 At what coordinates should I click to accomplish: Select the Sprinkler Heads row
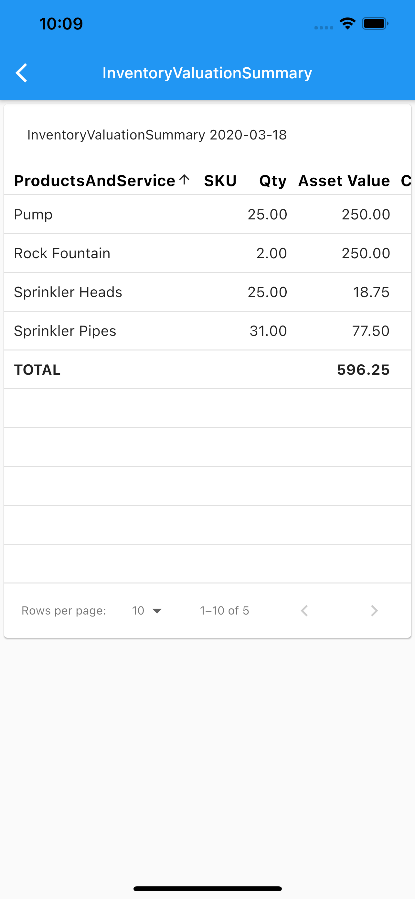pos(207,292)
